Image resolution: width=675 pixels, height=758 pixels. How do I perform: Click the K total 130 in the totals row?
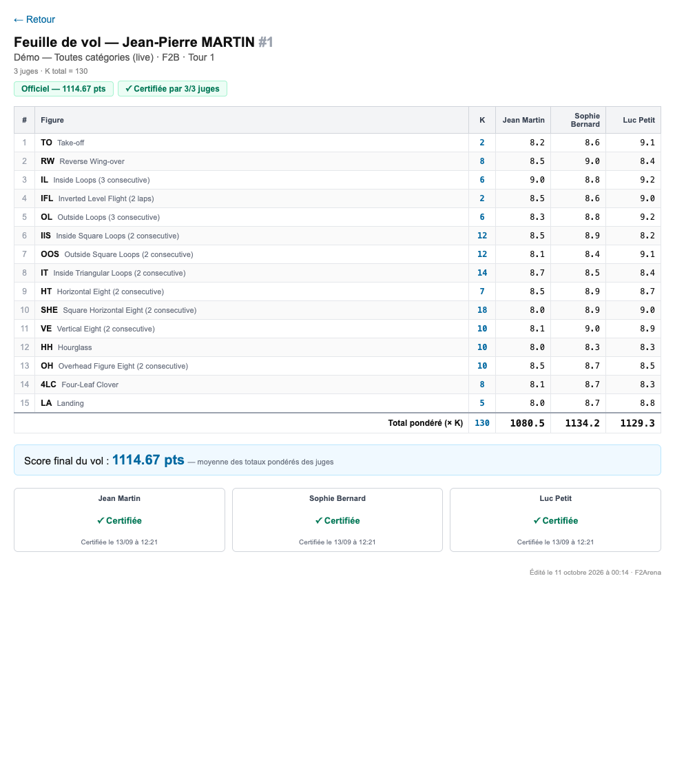click(x=481, y=423)
